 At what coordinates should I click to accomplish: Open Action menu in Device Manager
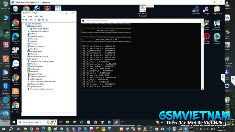tap(30, 16)
